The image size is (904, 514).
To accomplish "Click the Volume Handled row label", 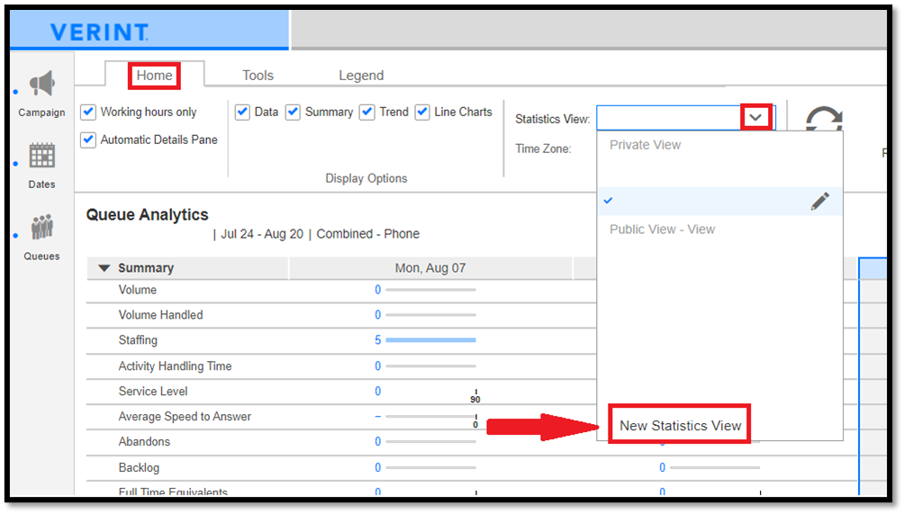I will (160, 315).
